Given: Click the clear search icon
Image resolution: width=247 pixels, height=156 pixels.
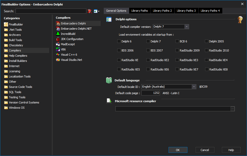Looking at the screenshot, I should click(x=90, y=11).
